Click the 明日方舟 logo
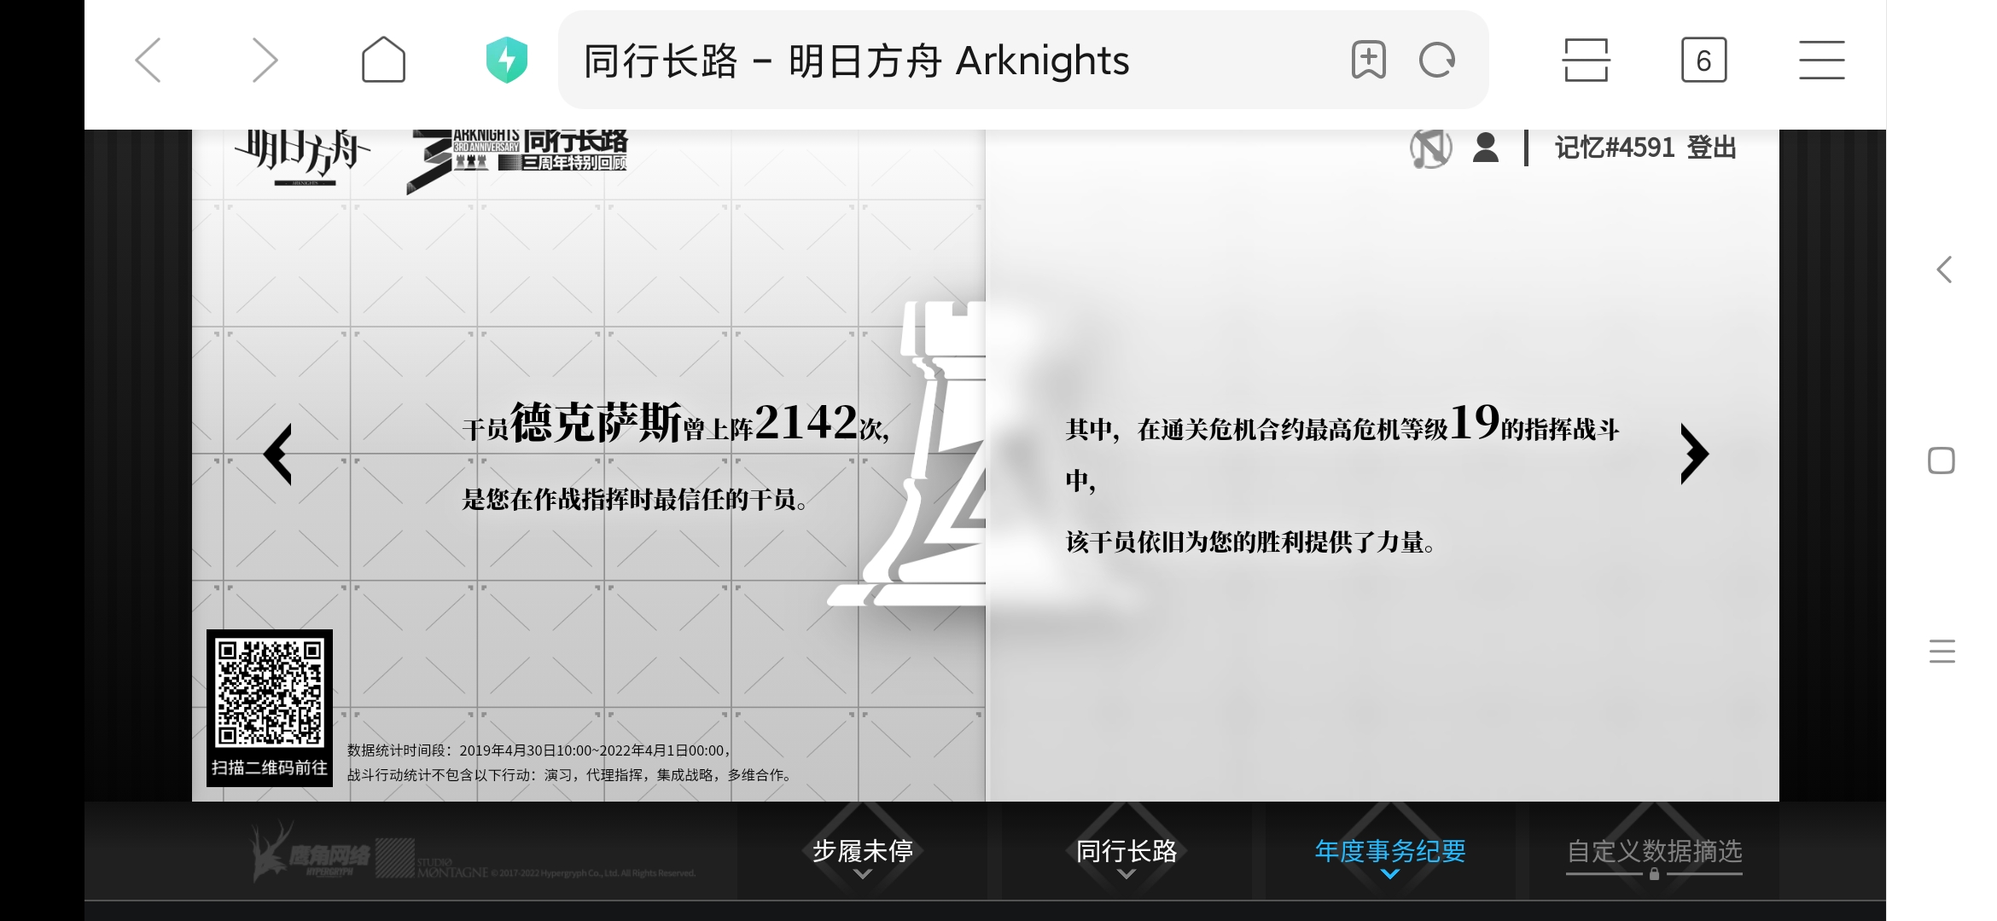 [302, 157]
